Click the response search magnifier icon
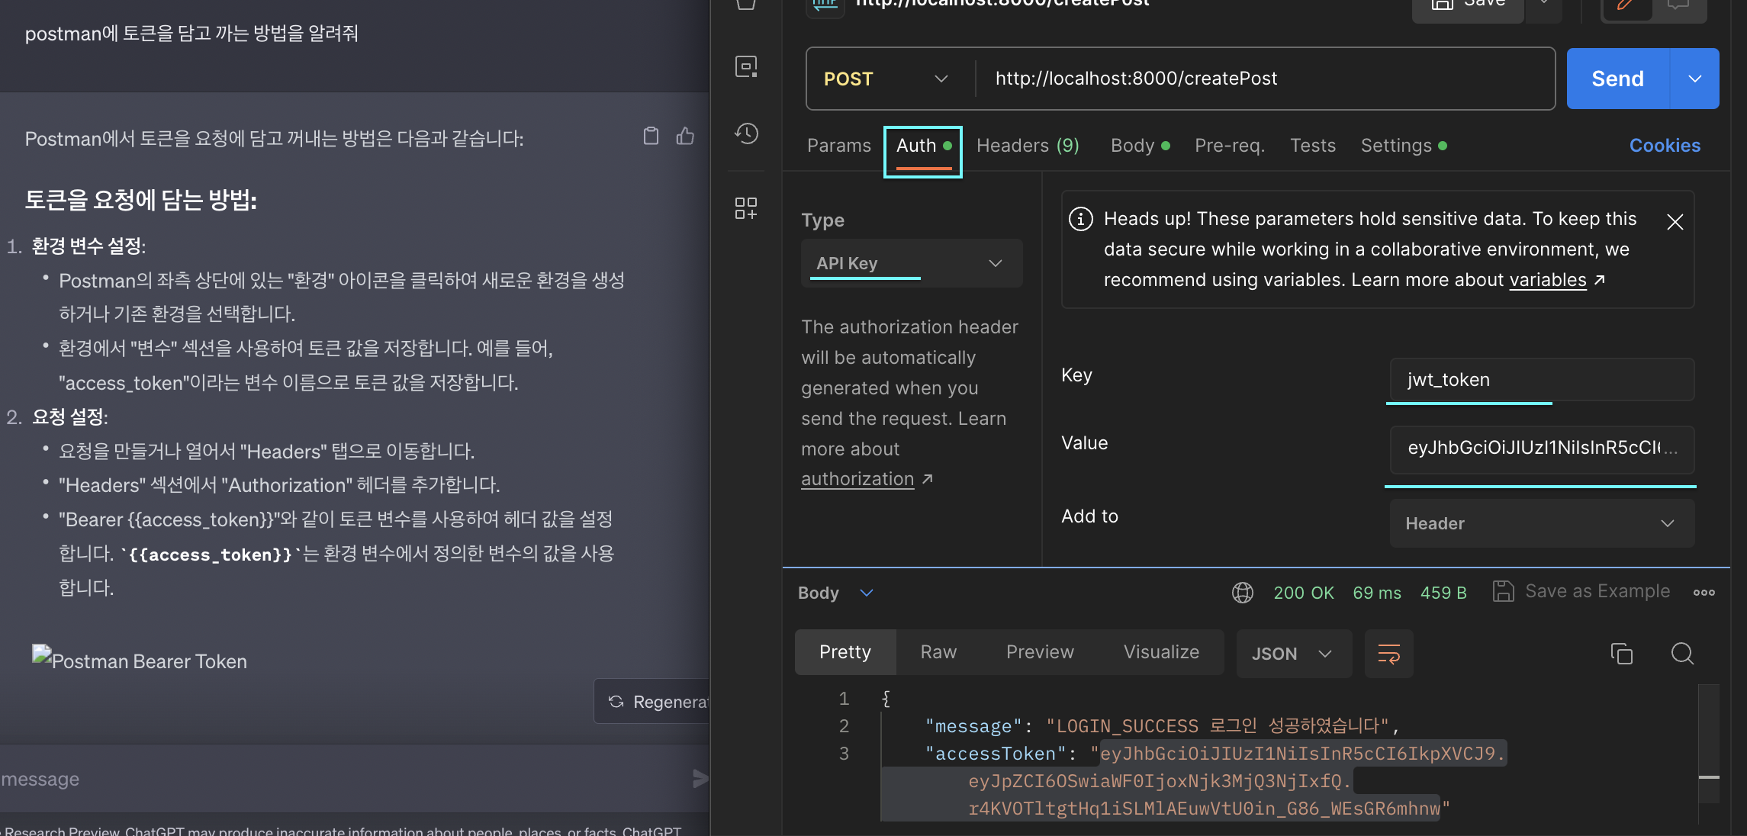The image size is (1747, 836). (x=1682, y=654)
